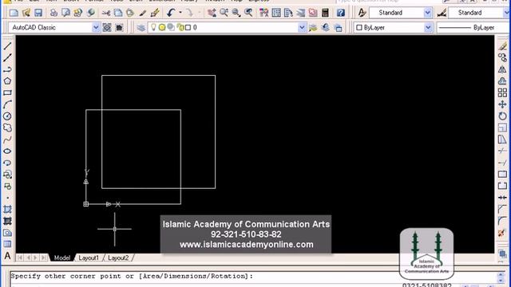Click the Plot print icon
The image size is (511, 287).
53,13
